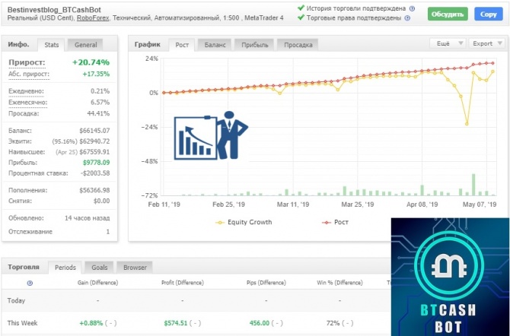510x336 pixels.
Task: Click the Win % (Difference) column header
Action: pyautogui.click(x=339, y=283)
